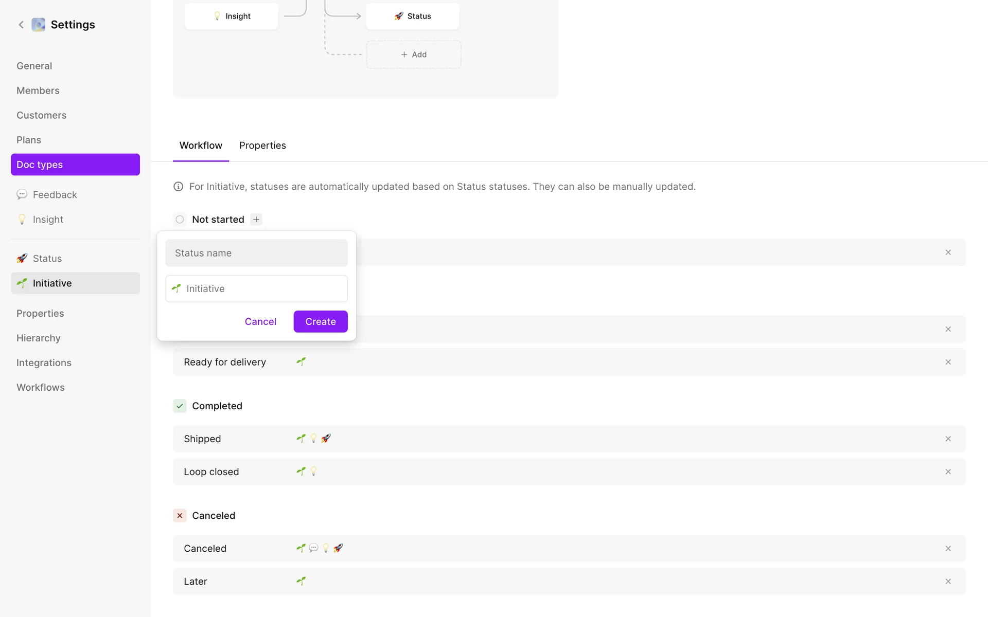Screen dimensions: 988x617
Task: Click the Not started circle status icon
Action: click(x=180, y=220)
